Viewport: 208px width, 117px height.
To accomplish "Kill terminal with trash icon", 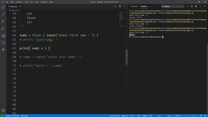I will click(196, 6).
